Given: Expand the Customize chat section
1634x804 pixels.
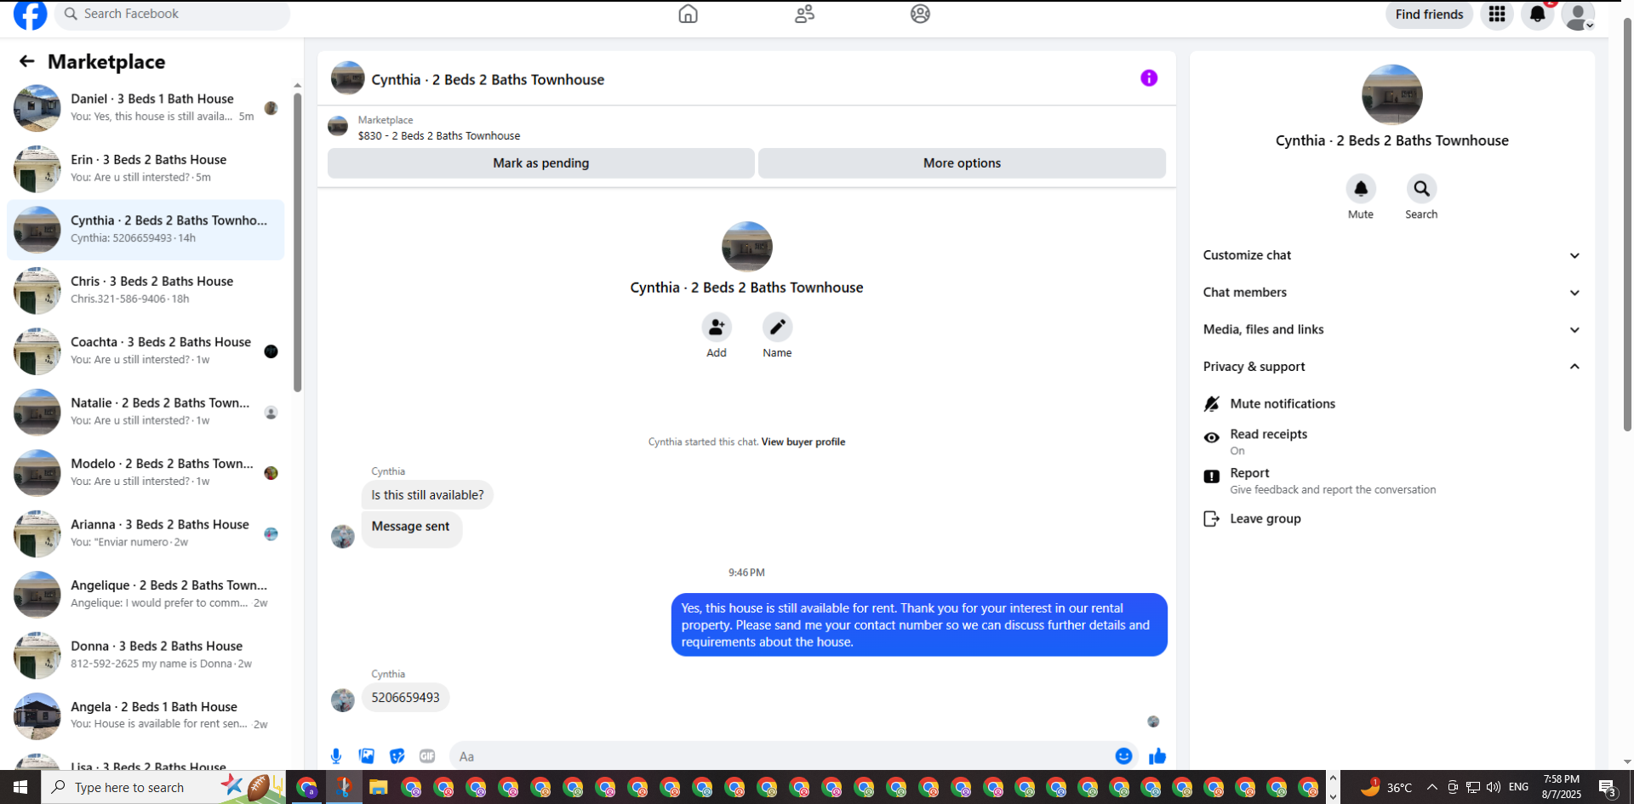Looking at the screenshot, I should point(1392,255).
